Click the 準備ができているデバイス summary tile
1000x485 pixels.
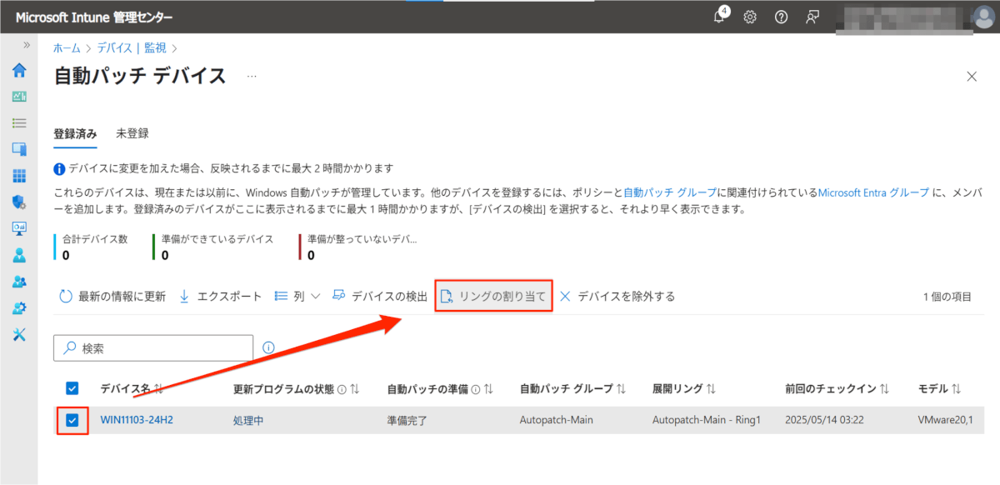click(214, 247)
